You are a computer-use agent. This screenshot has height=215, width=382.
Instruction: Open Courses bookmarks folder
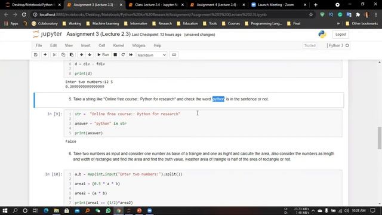[x=231, y=24]
